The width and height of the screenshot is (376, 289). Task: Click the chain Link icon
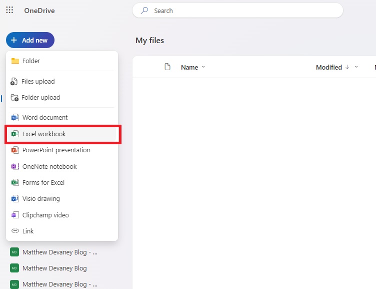coord(15,231)
